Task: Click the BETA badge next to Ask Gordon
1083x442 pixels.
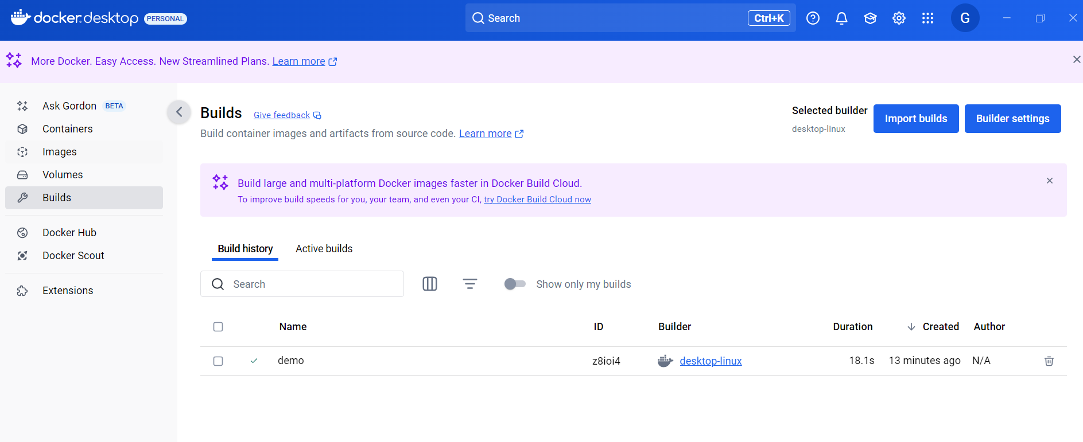Action: click(114, 106)
